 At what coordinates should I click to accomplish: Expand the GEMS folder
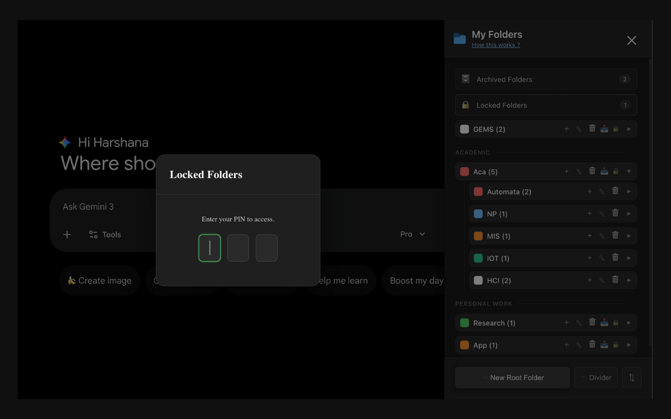tap(629, 129)
